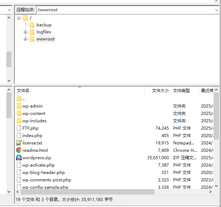Select the wp-comments-post.php file name
Viewport: 221px width, 207px height.
pos(47,180)
